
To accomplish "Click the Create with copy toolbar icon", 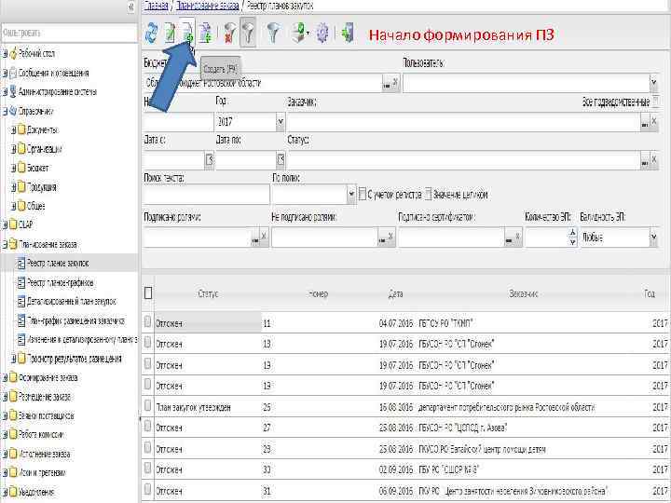I will point(206,33).
